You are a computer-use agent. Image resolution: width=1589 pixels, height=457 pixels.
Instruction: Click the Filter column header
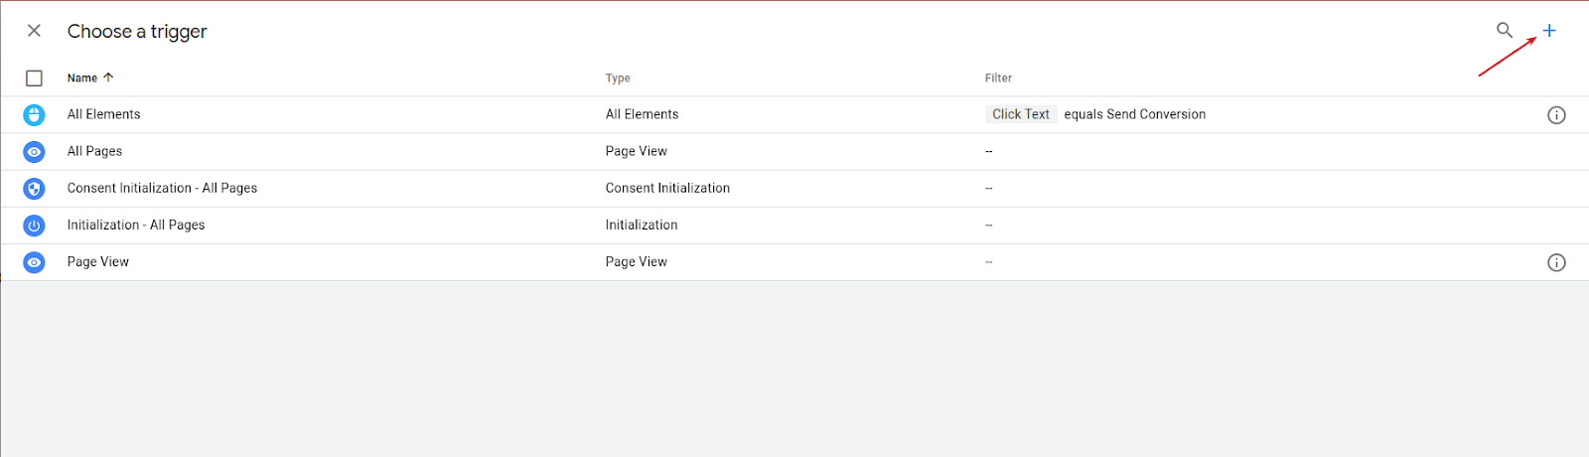998,77
